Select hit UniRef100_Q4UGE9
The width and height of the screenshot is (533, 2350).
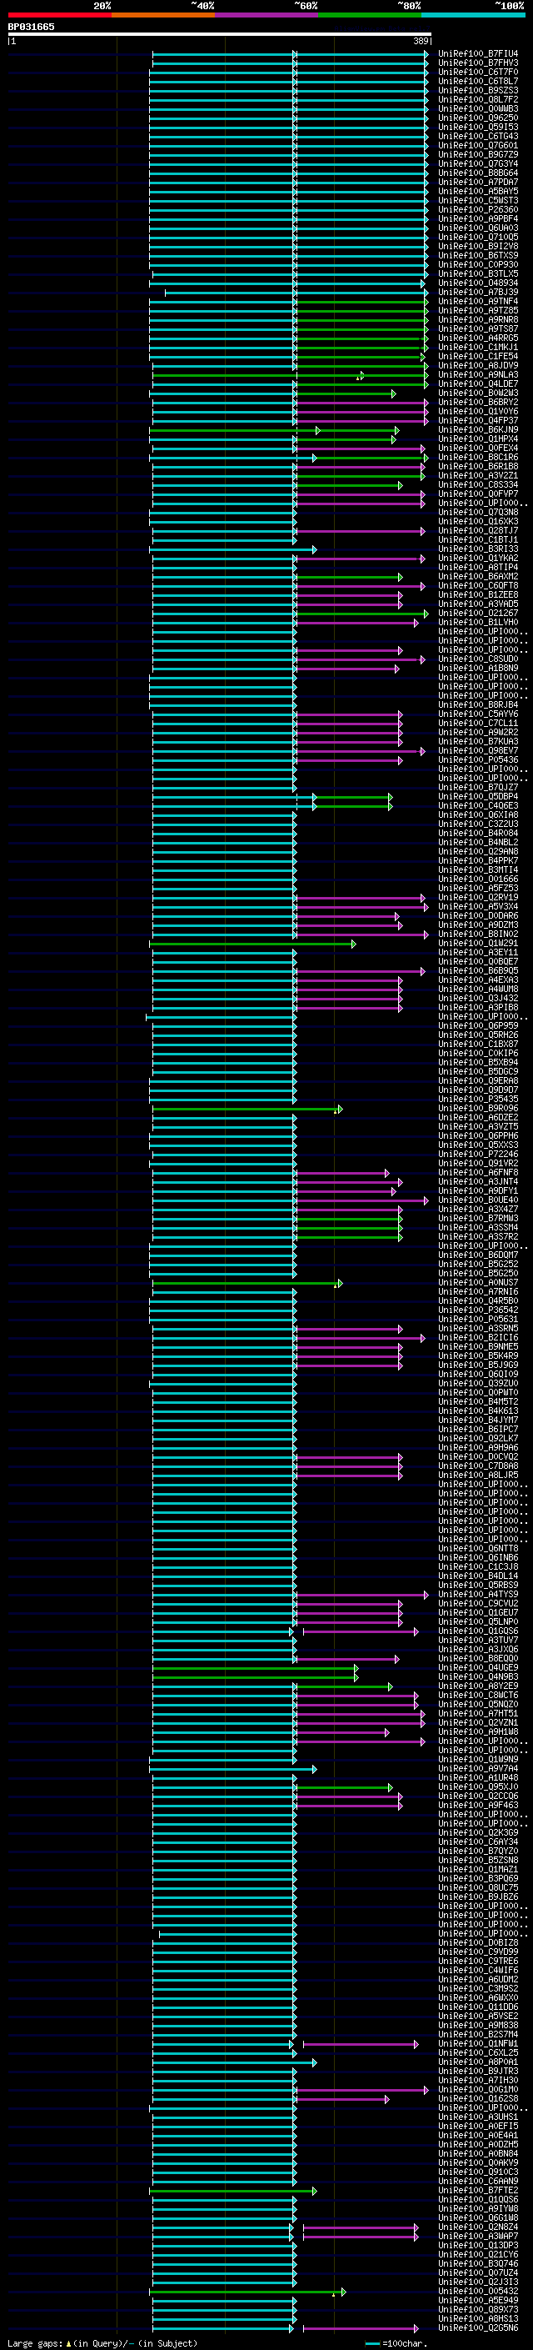477,1667
